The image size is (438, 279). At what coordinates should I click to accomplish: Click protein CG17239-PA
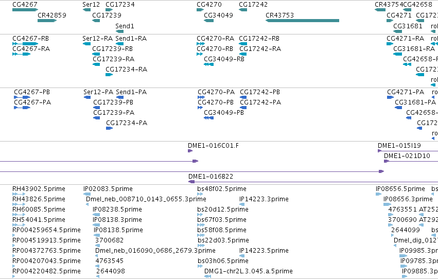pyautogui.click(x=97, y=118)
